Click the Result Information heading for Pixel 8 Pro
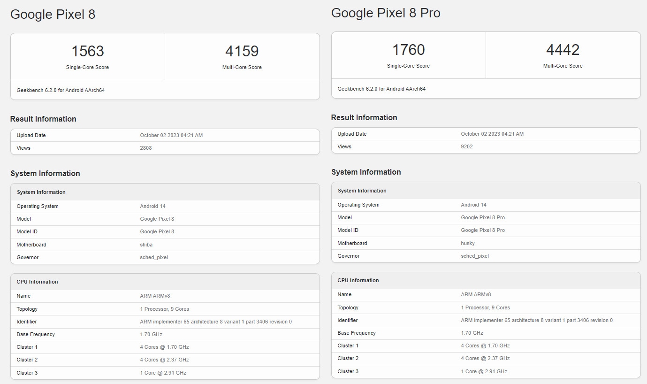This screenshot has width=647, height=384. coord(364,117)
